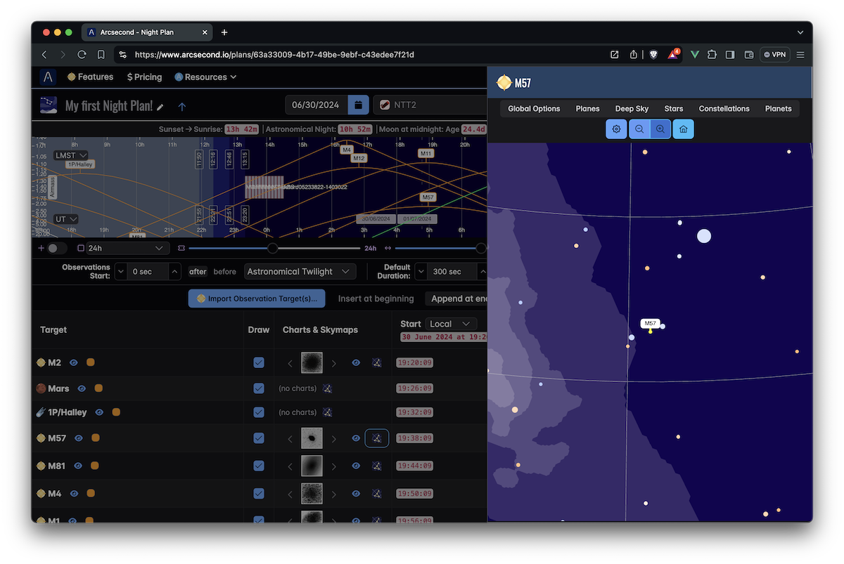Click the 24h time range slider handle
This screenshot has width=844, height=564.
click(273, 248)
